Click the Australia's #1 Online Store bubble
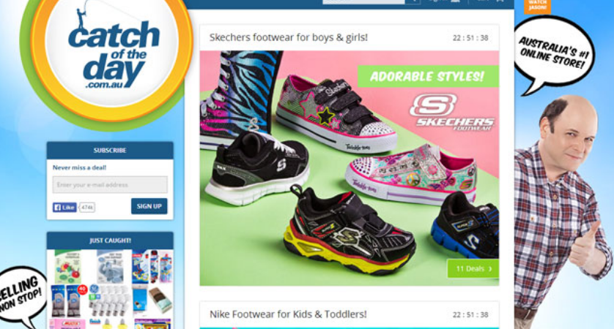This screenshot has height=329, width=614. [553, 55]
